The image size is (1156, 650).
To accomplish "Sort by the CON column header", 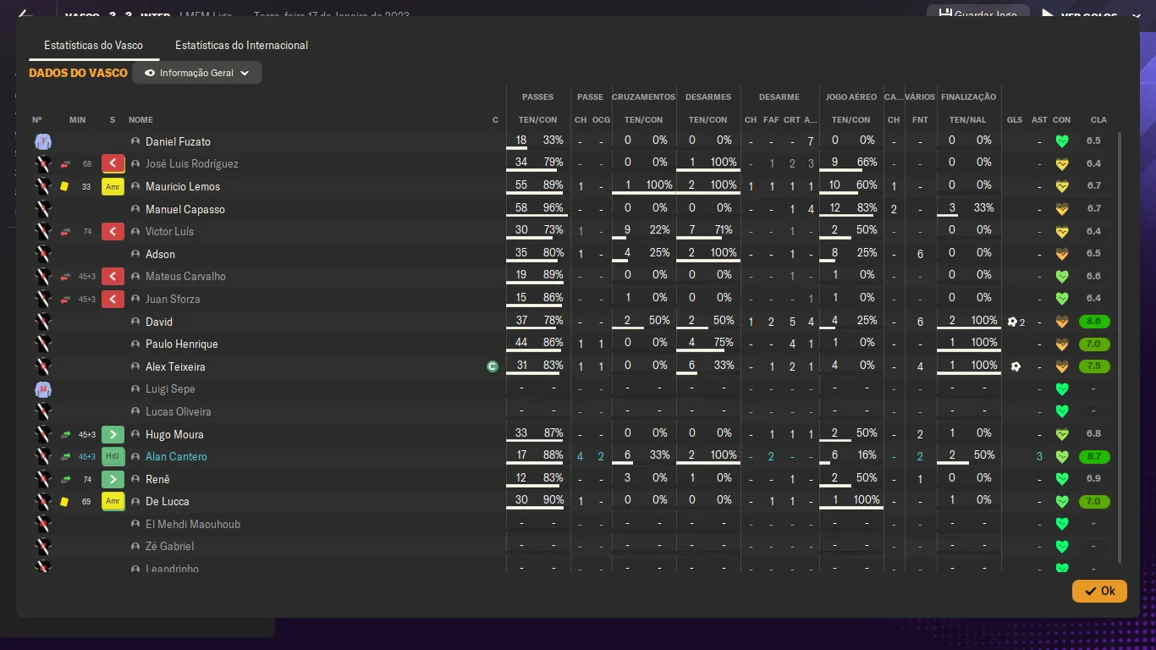I will coord(1062,120).
